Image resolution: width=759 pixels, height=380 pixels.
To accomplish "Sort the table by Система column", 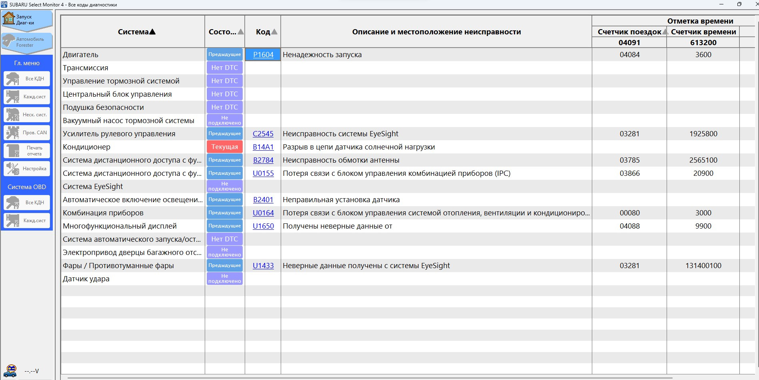I will click(x=136, y=32).
